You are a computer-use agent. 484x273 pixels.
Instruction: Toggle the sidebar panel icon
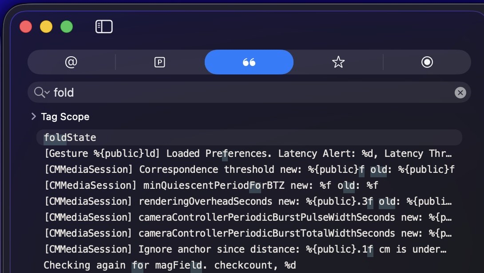104,27
